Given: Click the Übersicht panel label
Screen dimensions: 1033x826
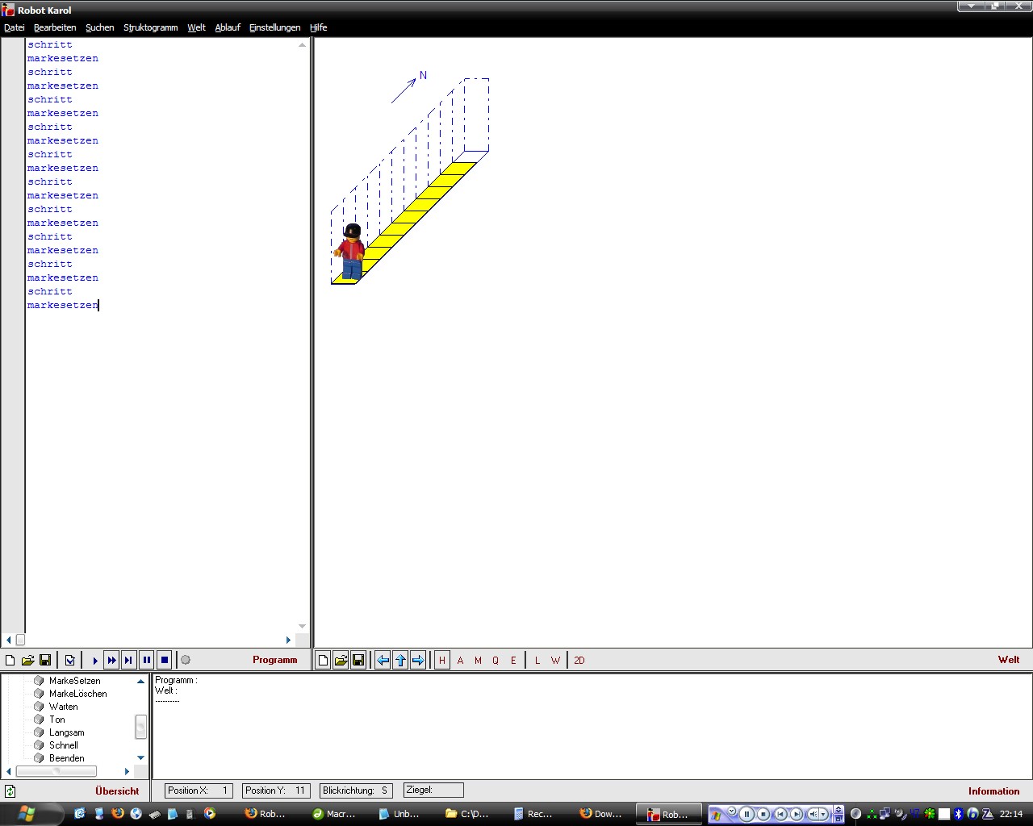Looking at the screenshot, I should coord(117,791).
